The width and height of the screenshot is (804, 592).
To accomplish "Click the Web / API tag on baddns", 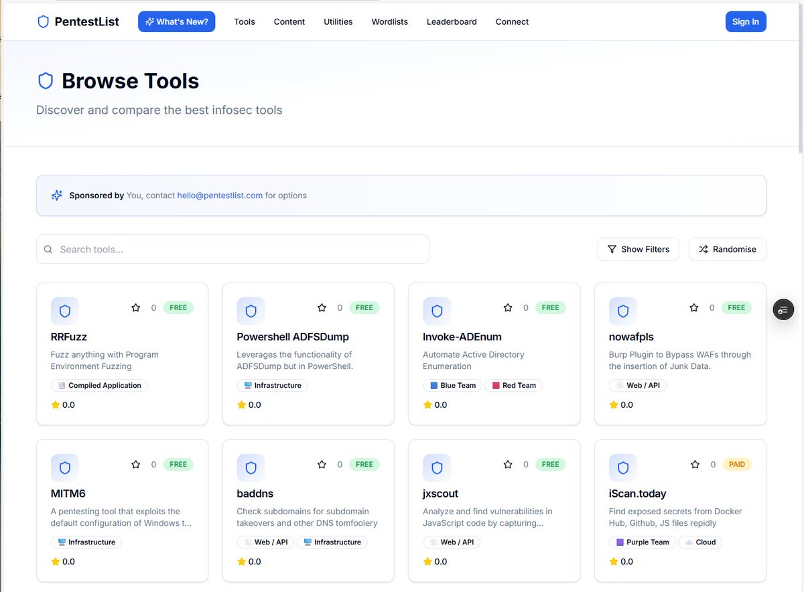I will click(265, 542).
